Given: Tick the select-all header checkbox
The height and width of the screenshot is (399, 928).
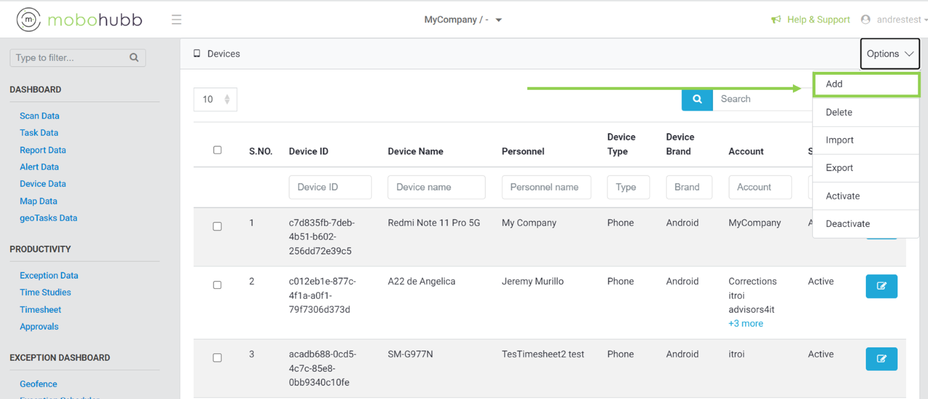Looking at the screenshot, I should pos(217,150).
